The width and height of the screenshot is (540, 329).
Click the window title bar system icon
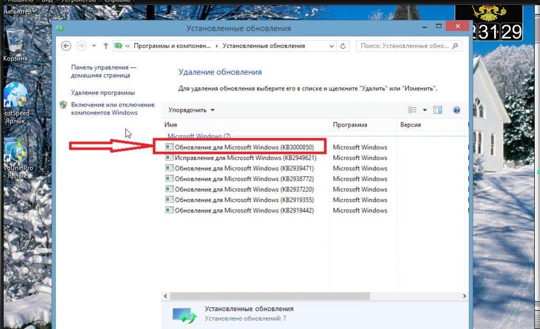click(60, 28)
